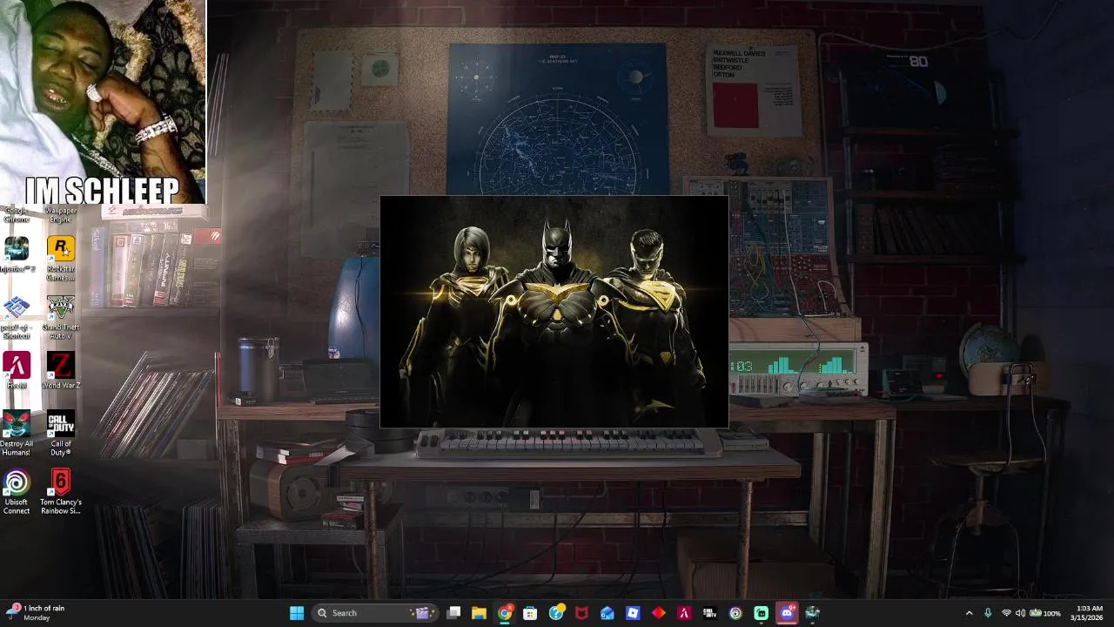This screenshot has width=1114, height=627.
Task: Open Outlook from the taskbar
Action: click(607, 613)
